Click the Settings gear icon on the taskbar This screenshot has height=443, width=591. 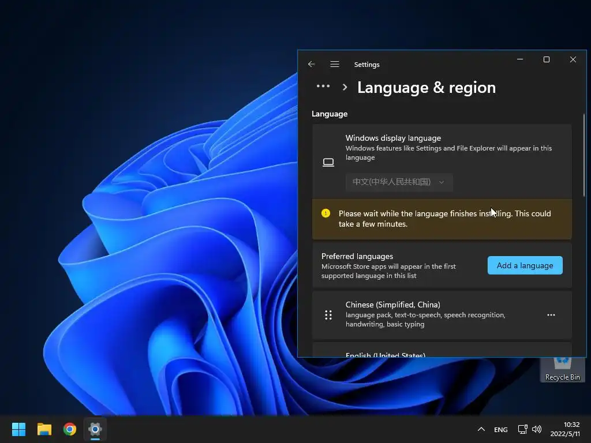click(95, 429)
